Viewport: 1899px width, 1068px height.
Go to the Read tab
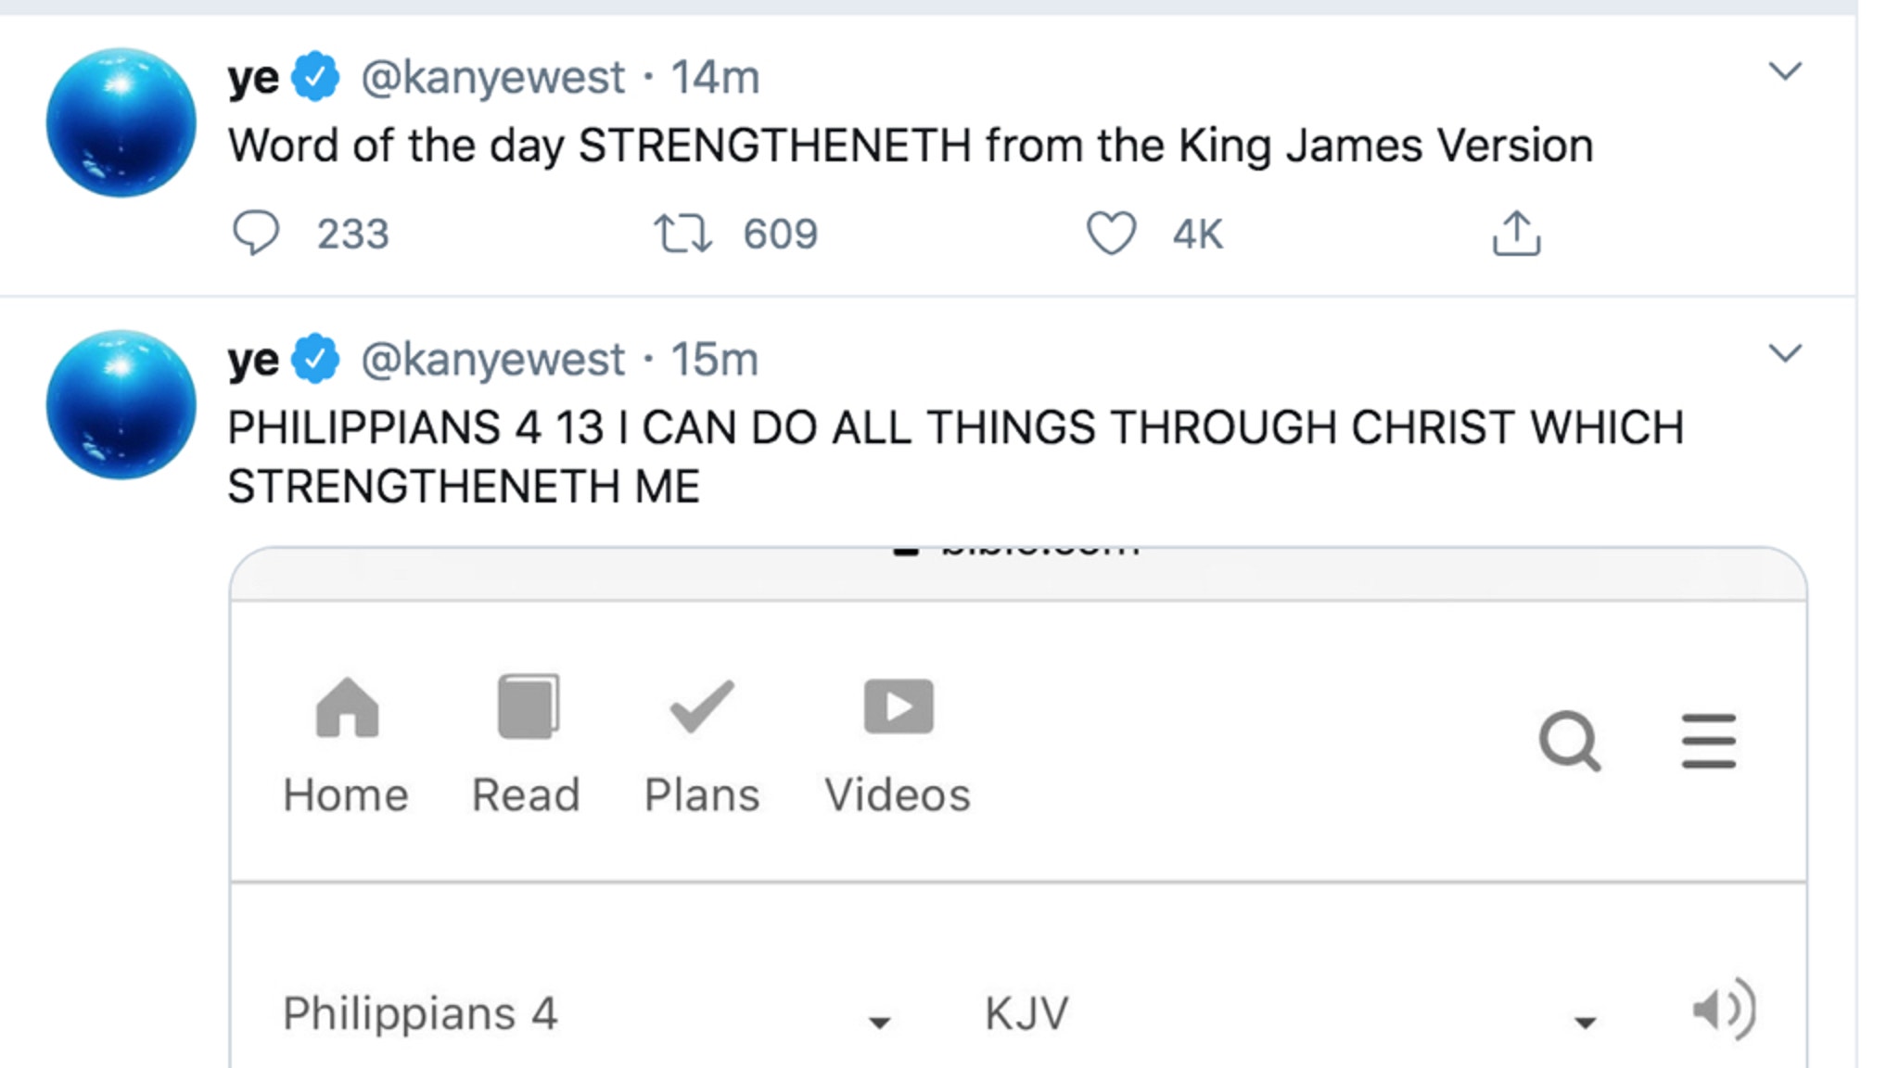point(526,745)
